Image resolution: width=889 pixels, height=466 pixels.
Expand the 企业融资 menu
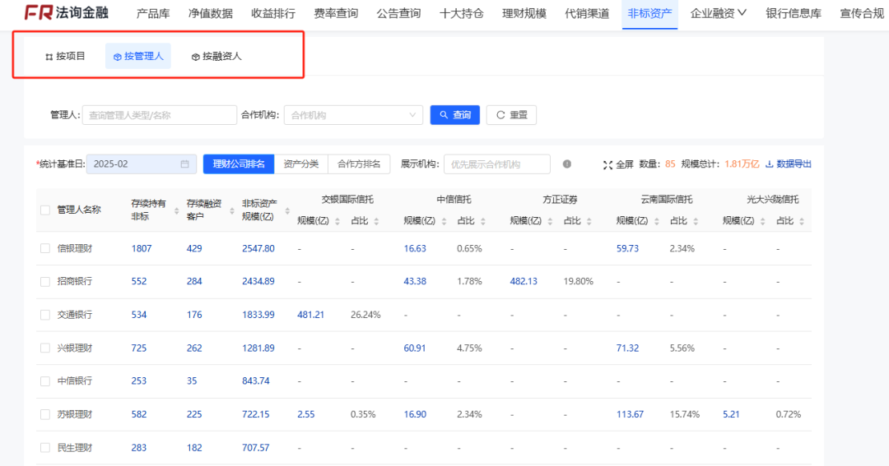719,13
